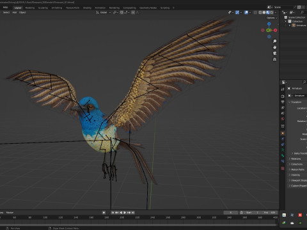Open the Add menu in viewport header
Image resolution: width=307 pixels, height=230 pixels.
14,13
